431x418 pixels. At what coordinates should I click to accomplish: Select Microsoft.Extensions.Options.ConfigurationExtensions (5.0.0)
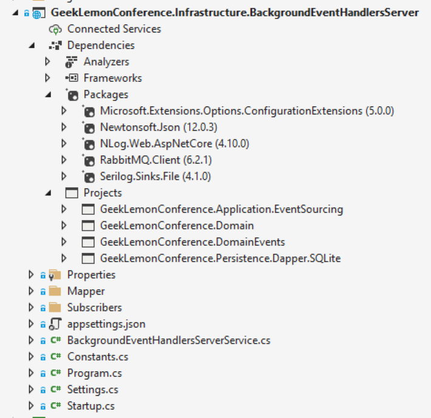tap(247, 111)
